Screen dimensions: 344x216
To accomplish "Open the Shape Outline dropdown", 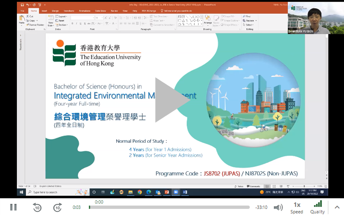I will click(230, 20).
